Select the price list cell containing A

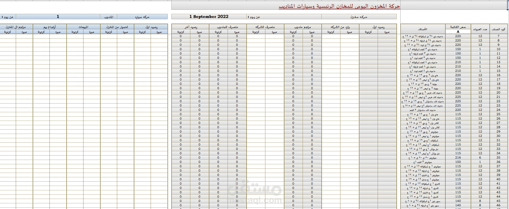458,32
